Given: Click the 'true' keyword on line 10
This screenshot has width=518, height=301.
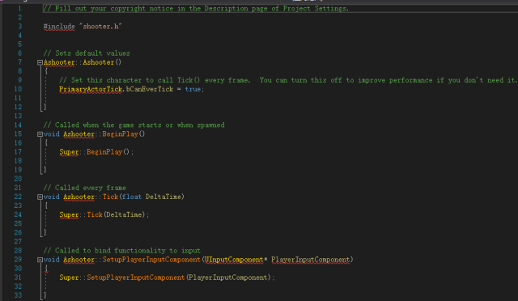Looking at the screenshot, I should [193, 89].
